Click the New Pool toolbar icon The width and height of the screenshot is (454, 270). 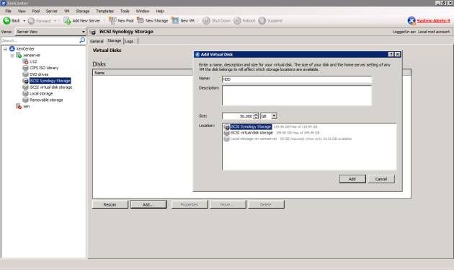coord(112,20)
